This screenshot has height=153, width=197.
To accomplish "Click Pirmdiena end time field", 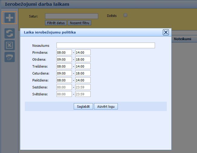I will tap(83, 53).
